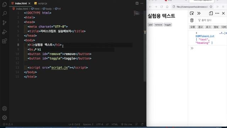Expand the DOMTokenList console entry
The image size is (227, 128).
click(196, 33)
